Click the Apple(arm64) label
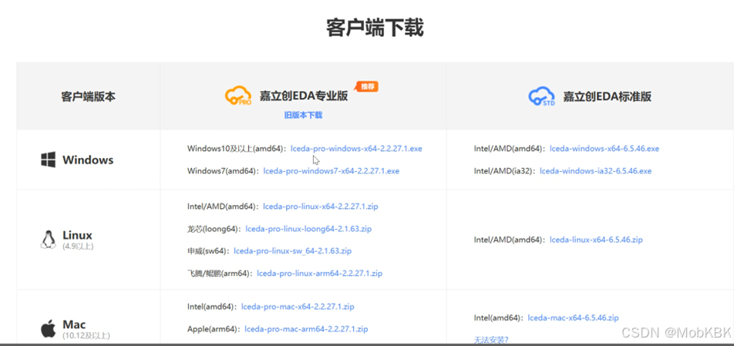 click(213, 329)
